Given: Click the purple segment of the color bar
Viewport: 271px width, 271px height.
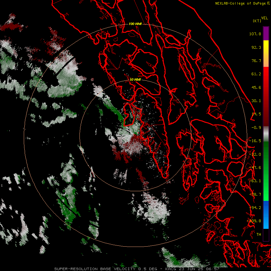Looking at the screenshot, I should (266, 33).
